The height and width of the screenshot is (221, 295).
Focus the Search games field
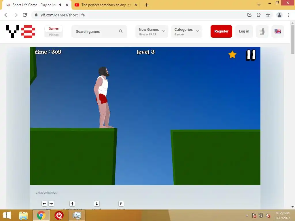(x=99, y=31)
